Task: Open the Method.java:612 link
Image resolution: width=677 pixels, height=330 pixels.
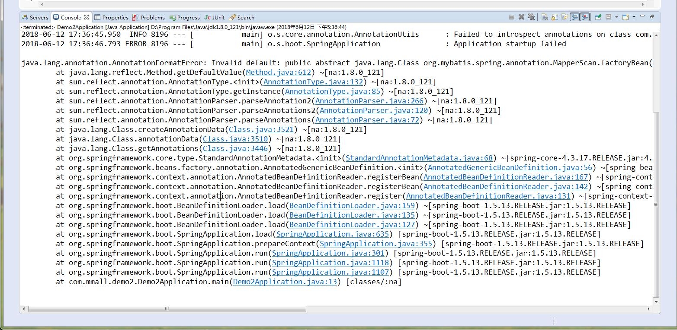Action: [x=279, y=72]
